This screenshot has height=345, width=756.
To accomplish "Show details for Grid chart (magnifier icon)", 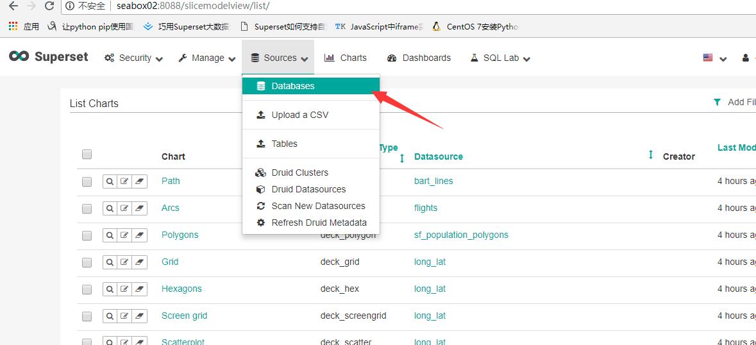I will [110, 262].
